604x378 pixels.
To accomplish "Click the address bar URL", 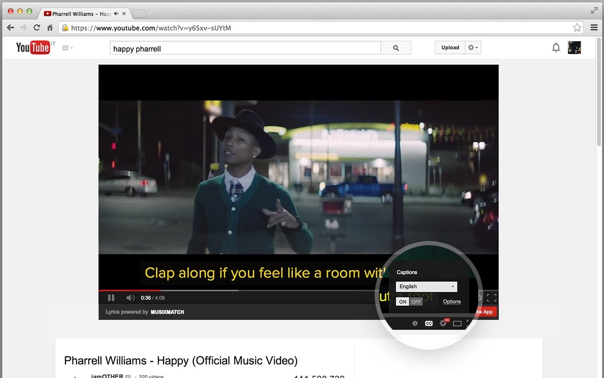I will [151, 28].
